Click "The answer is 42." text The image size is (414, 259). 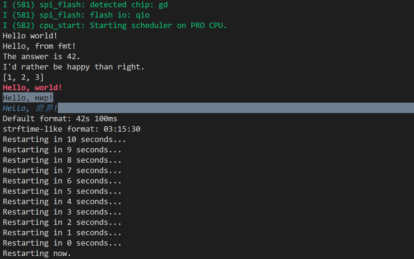(x=41, y=57)
